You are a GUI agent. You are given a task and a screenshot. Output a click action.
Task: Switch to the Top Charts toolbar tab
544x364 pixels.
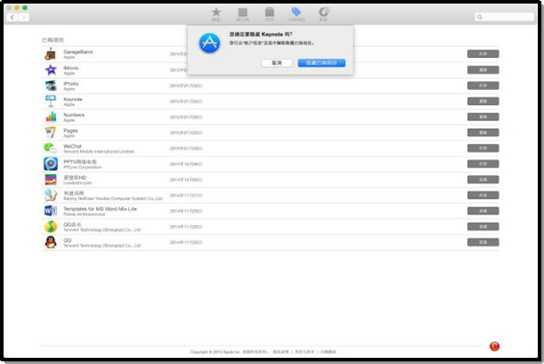point(242,12)
